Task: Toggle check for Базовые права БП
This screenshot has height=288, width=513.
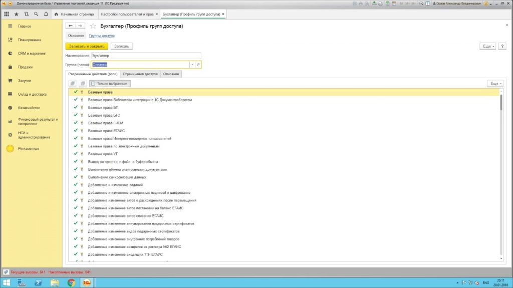Action: pos(76,107)
